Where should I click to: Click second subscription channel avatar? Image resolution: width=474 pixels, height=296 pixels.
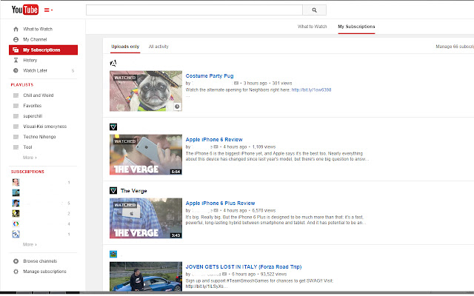coord(16,192)
